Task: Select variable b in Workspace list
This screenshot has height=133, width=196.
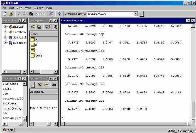Action: point(36,45)
